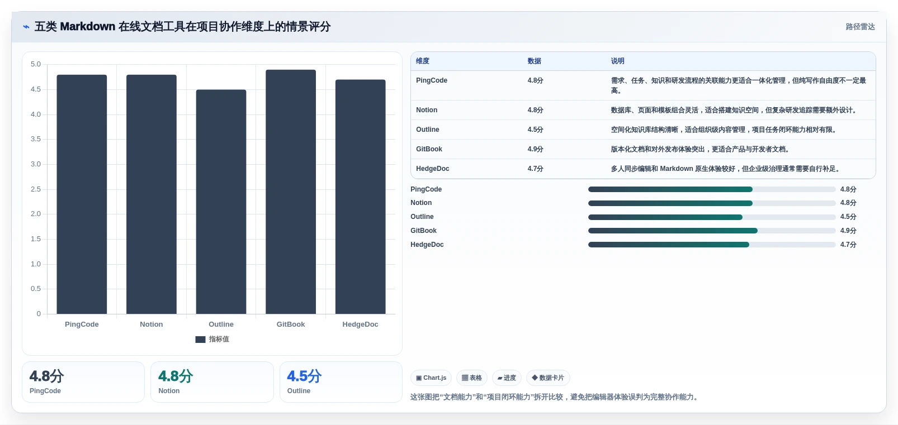Click Outline description 空间化知识库 text
This screenshot has height=425, width=898.
coord(725,130)
